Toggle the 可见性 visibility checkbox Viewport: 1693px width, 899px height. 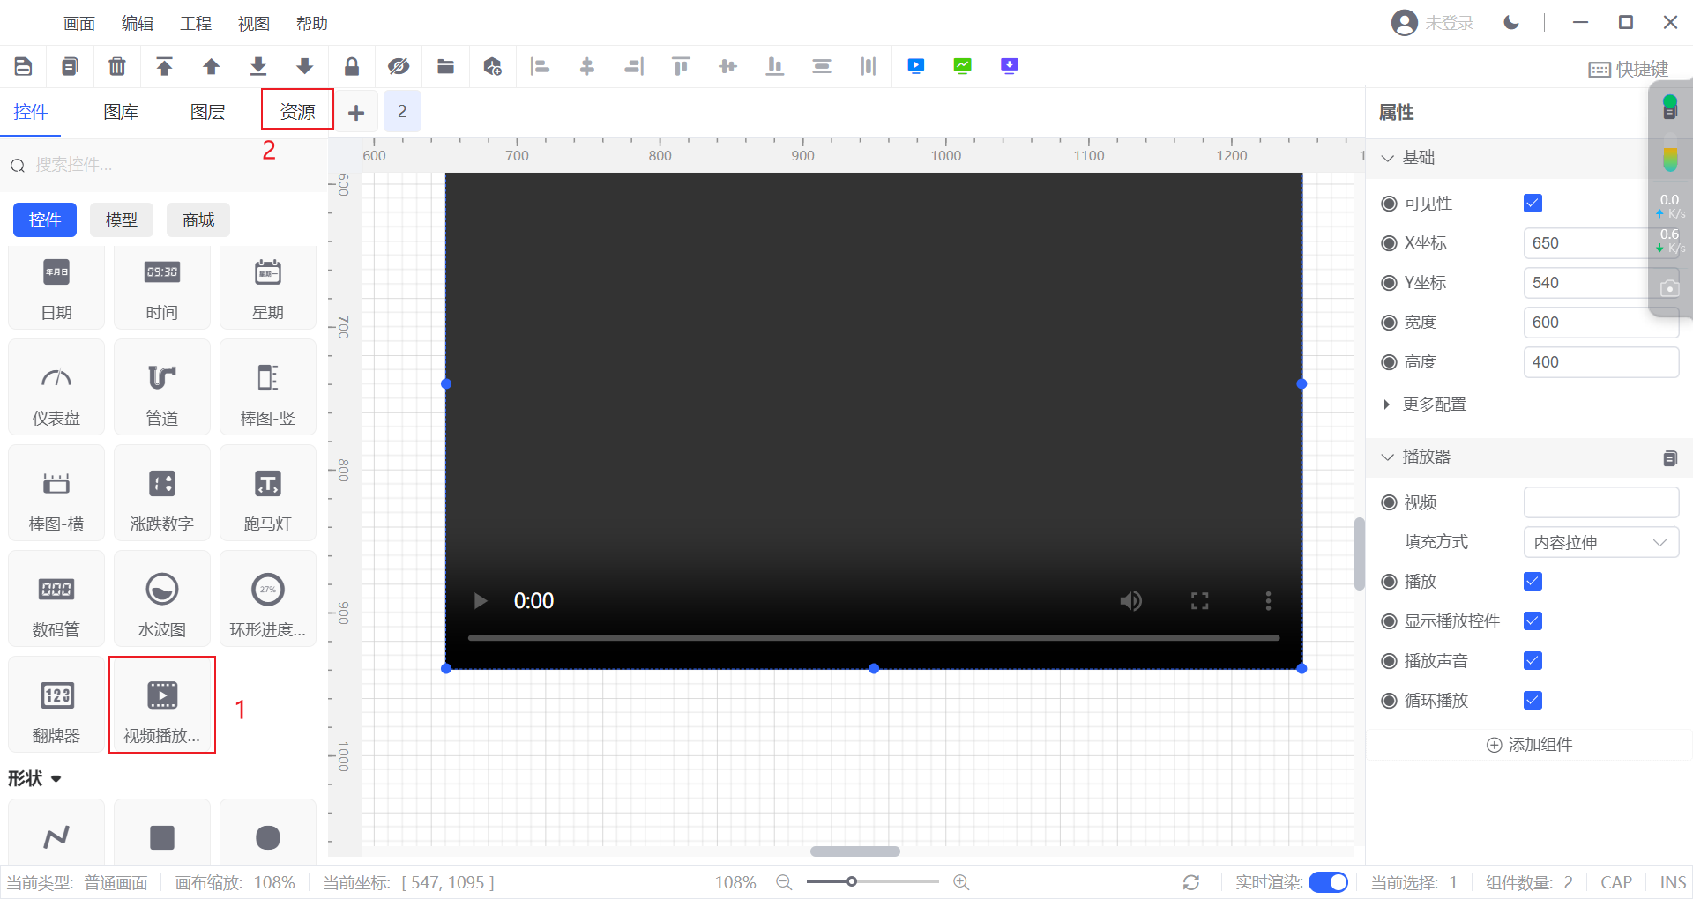(1533, 204)
